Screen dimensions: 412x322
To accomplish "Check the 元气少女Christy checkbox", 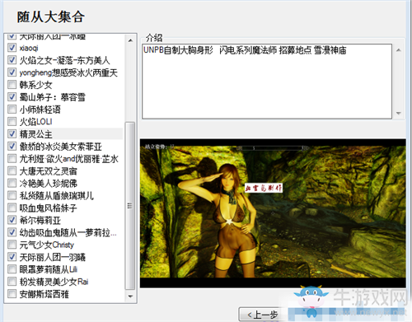I will (12, 245).
